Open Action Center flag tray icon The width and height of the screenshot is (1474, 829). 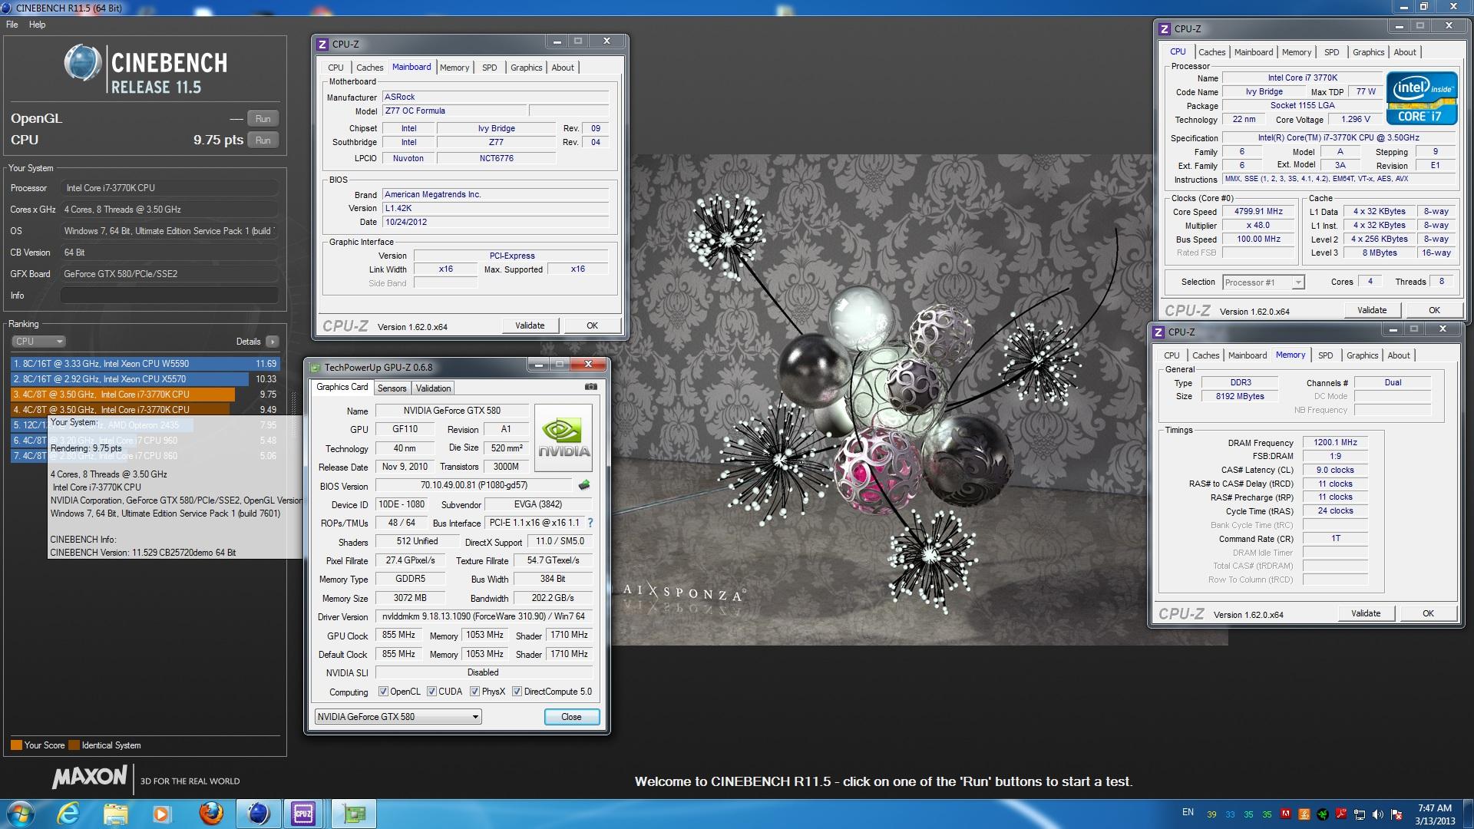click(x=1396, y=814)
